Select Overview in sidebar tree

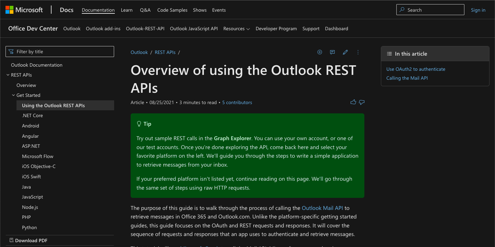(x=26, y=85)
